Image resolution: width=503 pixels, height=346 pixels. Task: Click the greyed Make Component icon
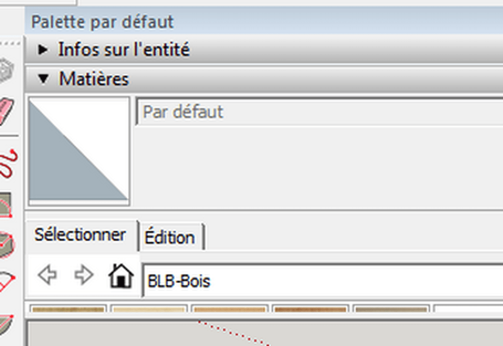pyautogui.click(x=6, y=70)
